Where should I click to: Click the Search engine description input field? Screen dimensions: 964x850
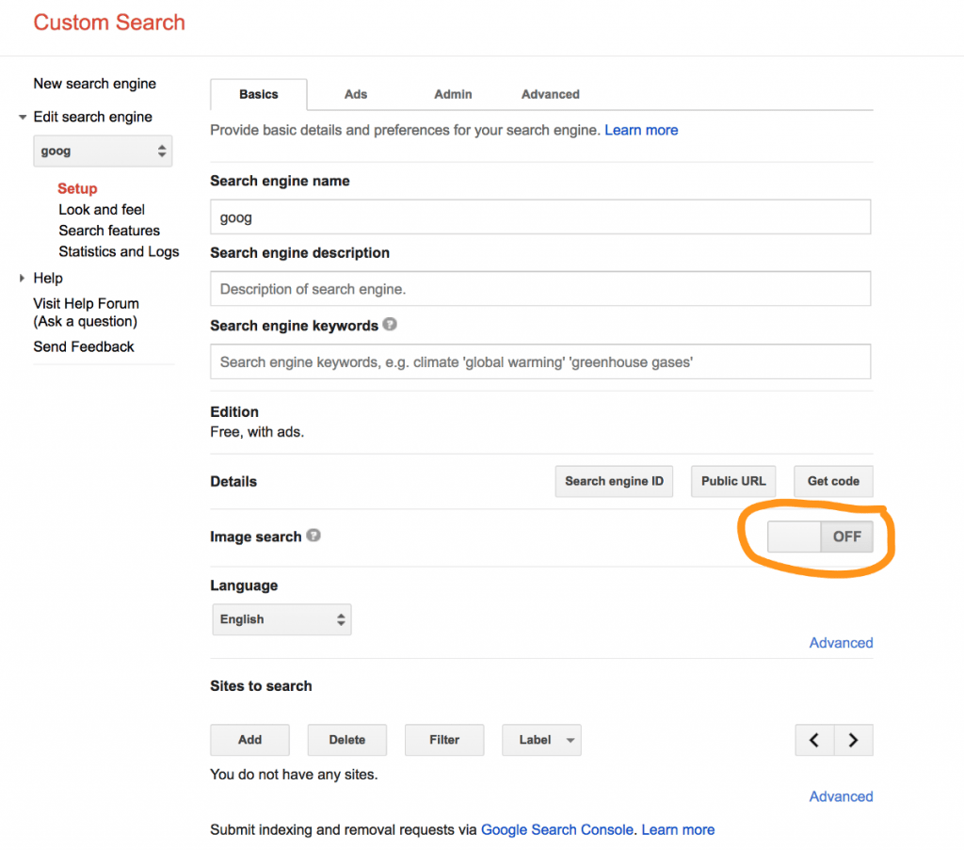click(x=539, y=288)
